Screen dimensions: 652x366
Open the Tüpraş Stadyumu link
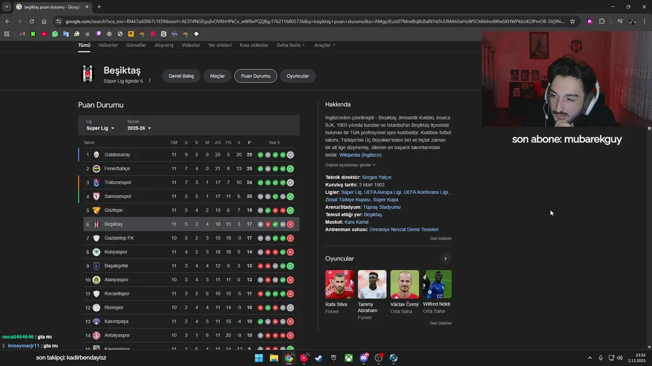(x=382, y=207)
